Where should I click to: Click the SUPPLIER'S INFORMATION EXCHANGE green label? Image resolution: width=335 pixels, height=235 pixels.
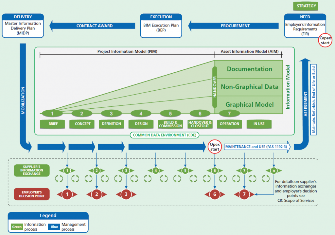pos(32,171)
